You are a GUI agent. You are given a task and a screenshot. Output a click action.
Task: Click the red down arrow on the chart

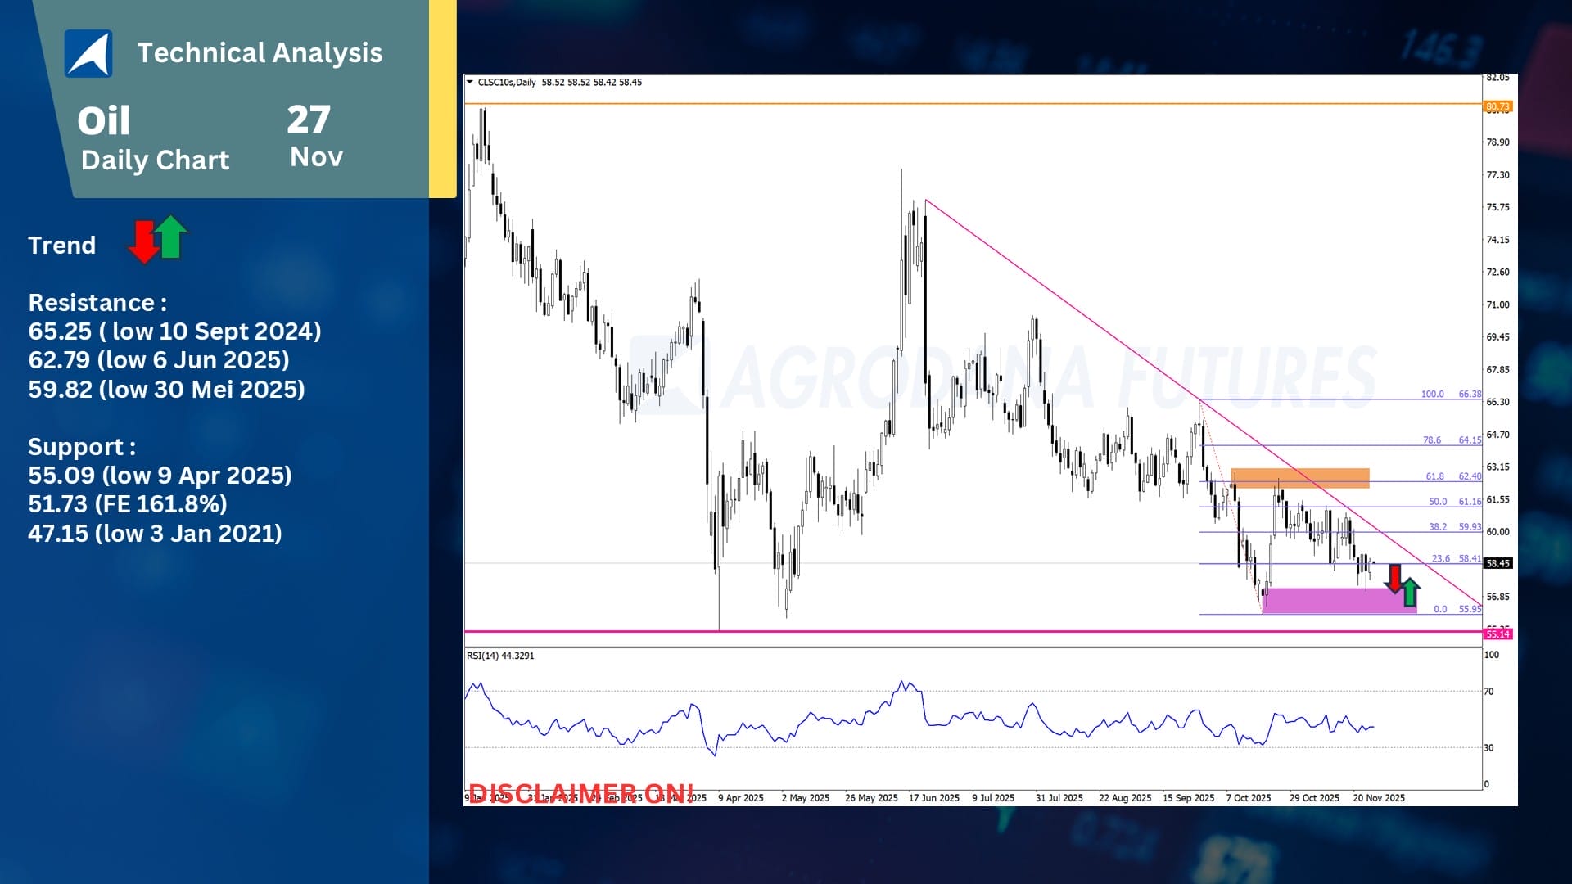pos(1394,578)
